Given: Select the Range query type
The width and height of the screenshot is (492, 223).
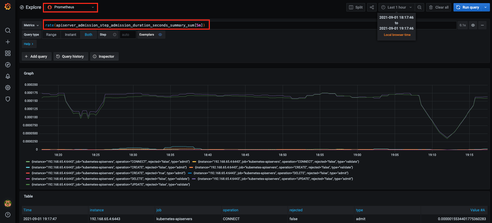Looking at the screenshot, I should click(x=51, y=35).
